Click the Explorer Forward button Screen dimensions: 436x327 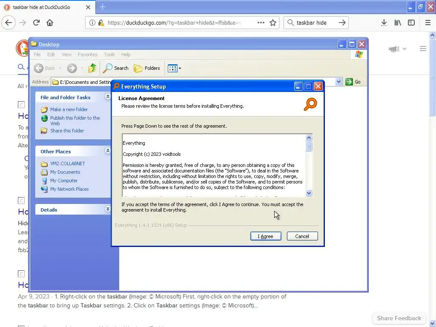point(72,68)
